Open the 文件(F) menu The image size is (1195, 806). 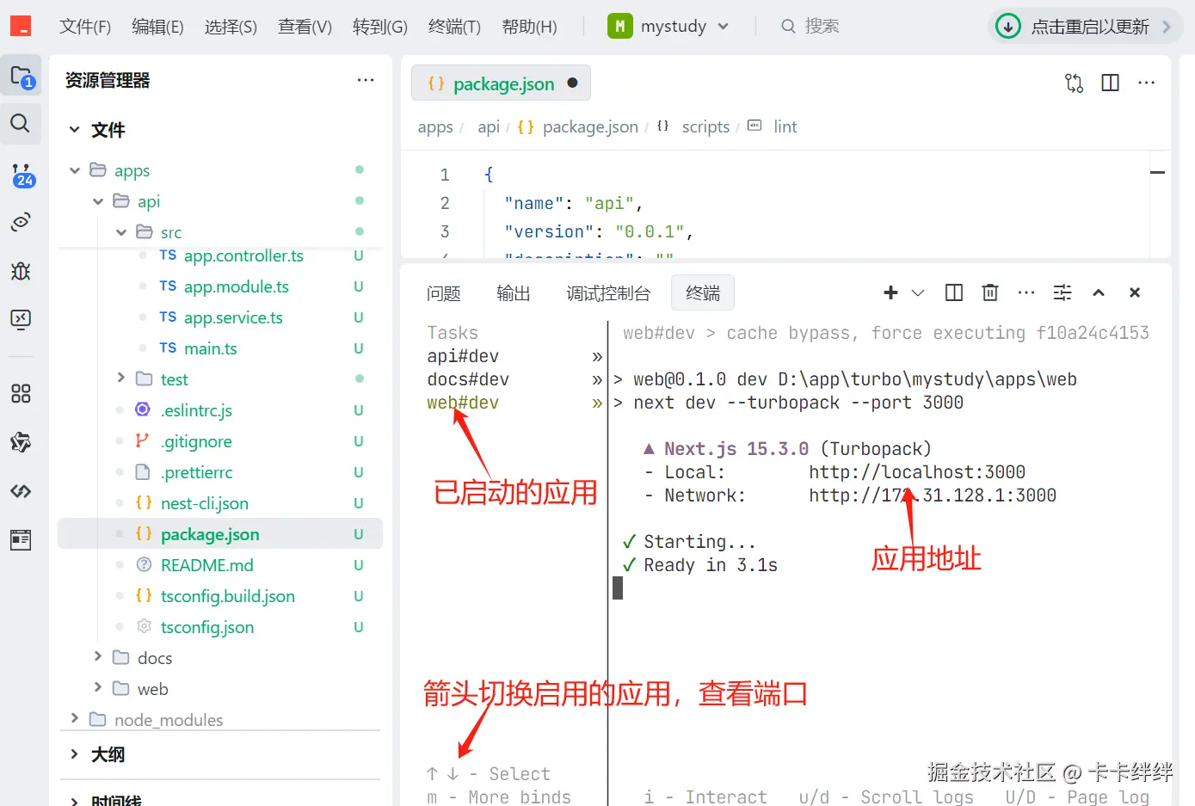click(85, 27)
